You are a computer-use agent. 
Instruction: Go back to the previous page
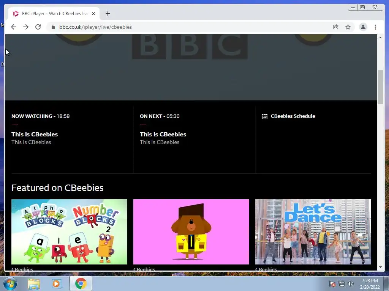click(14, 27)
